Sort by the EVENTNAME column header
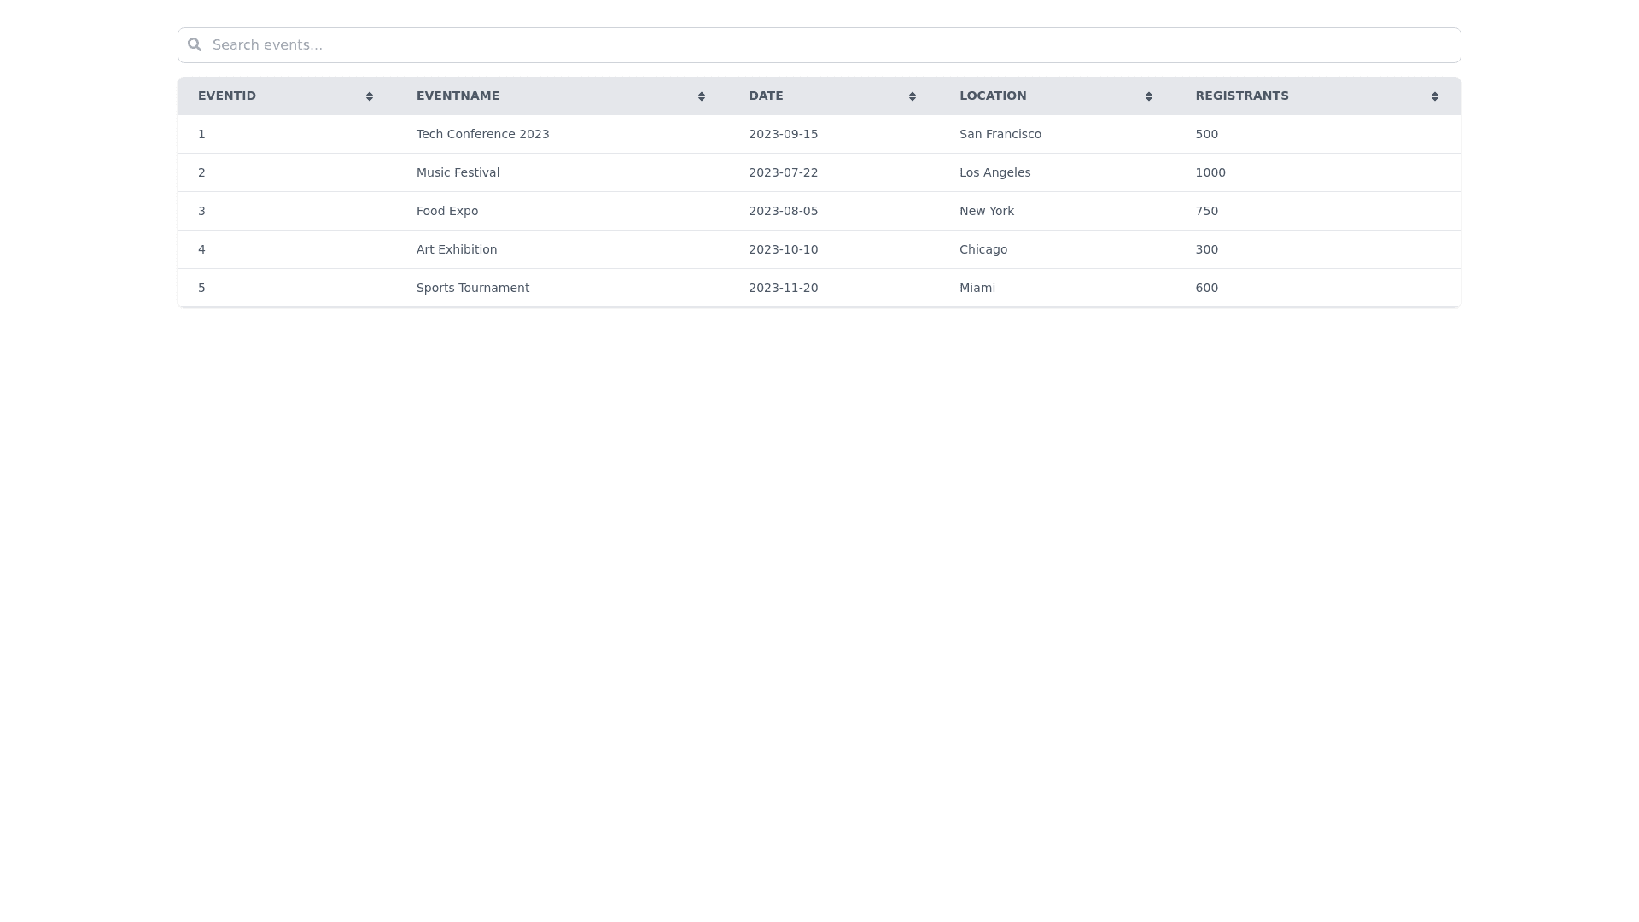 pos(458,96)
